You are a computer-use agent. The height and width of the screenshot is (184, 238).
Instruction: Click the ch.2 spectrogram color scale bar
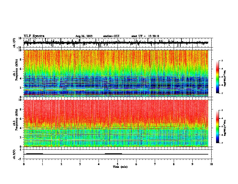pos(217,127)
